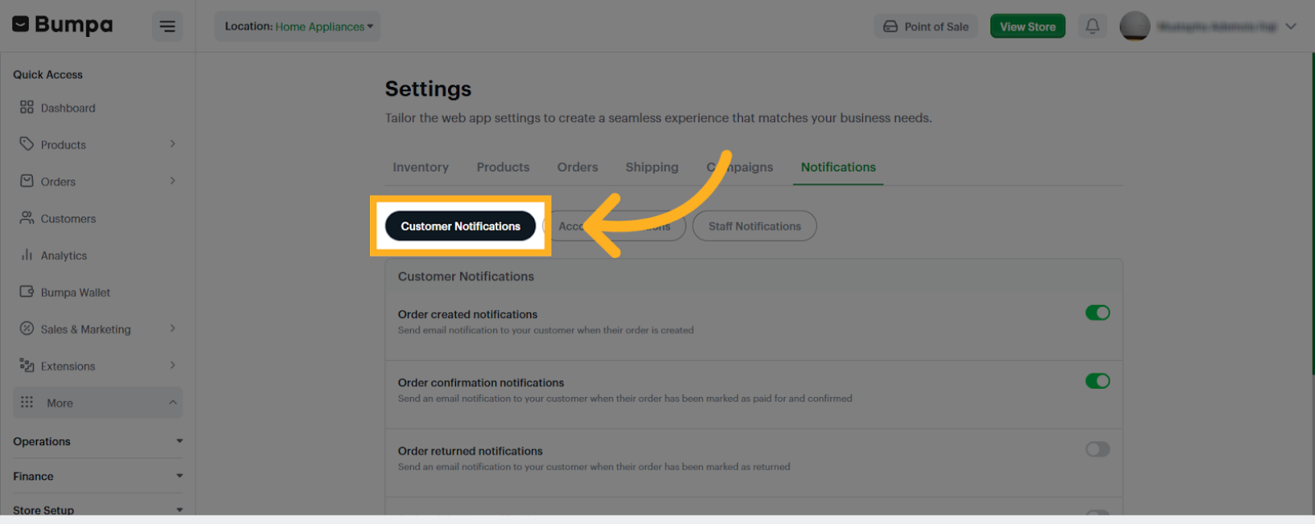
Task: Click the Point of Sale register icon
Action: point(890,27)
